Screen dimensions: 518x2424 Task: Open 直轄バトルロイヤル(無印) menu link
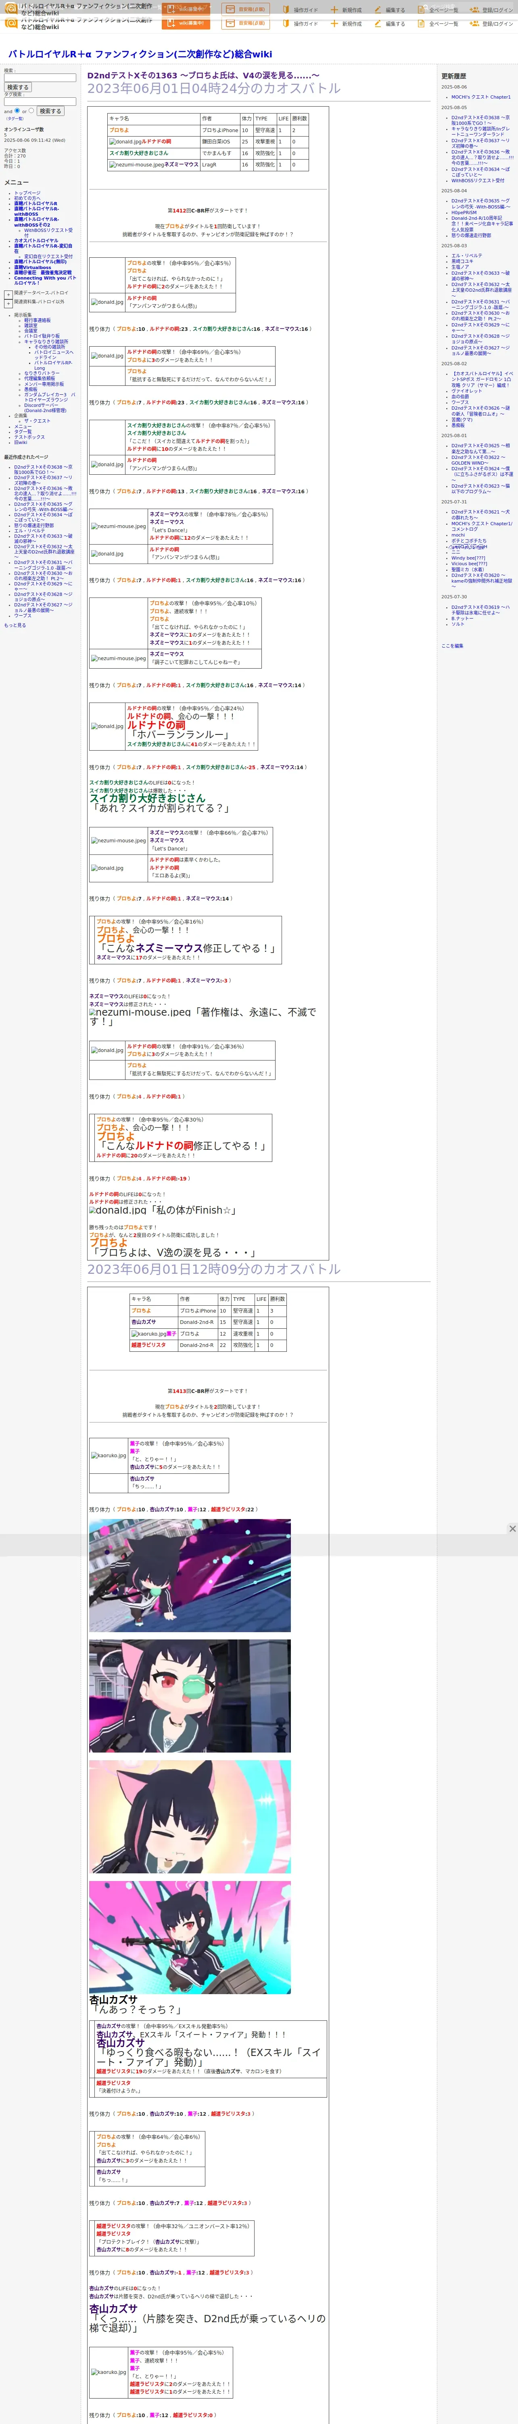[x=40, y=263]
